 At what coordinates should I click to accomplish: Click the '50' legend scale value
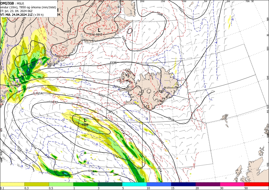[x=246, y=188]
